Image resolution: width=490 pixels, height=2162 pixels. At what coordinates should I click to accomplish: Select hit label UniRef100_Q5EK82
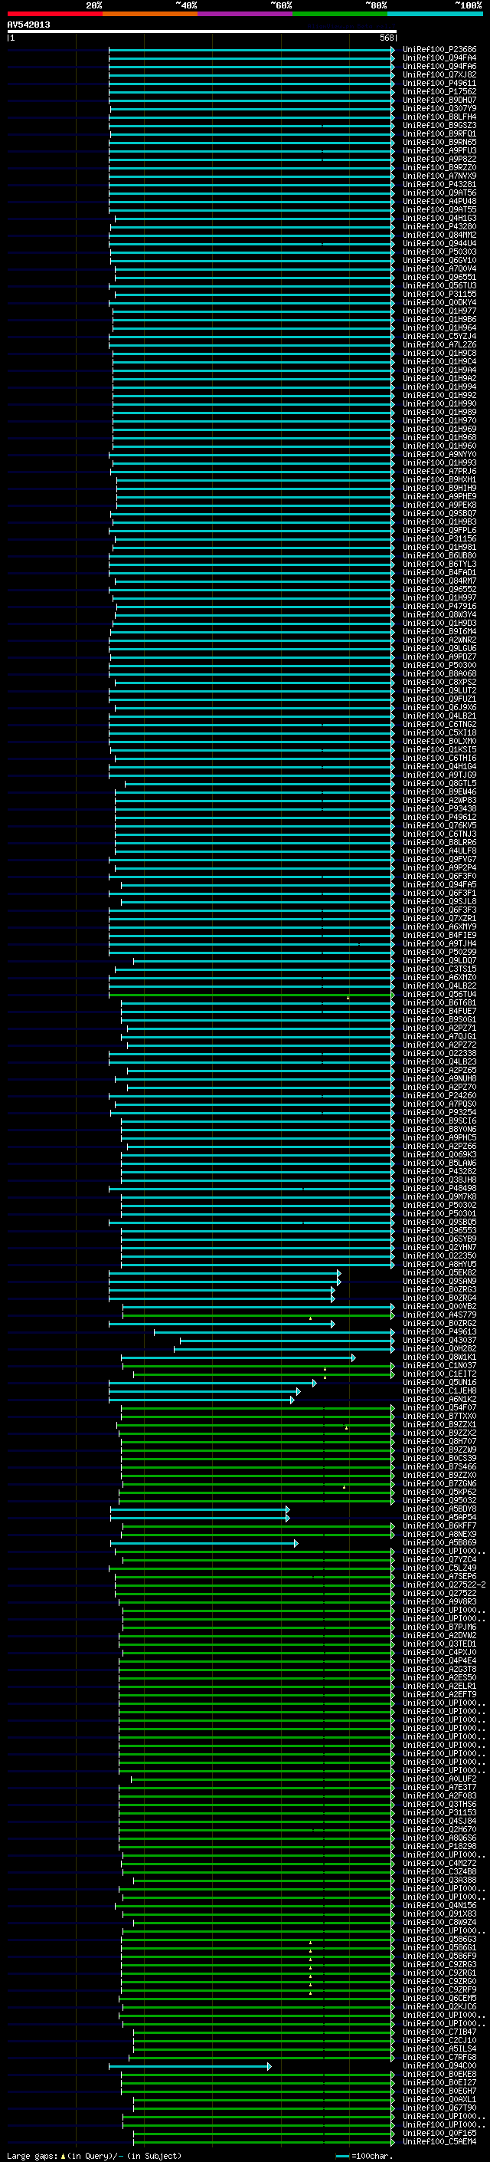(439, 1272)
